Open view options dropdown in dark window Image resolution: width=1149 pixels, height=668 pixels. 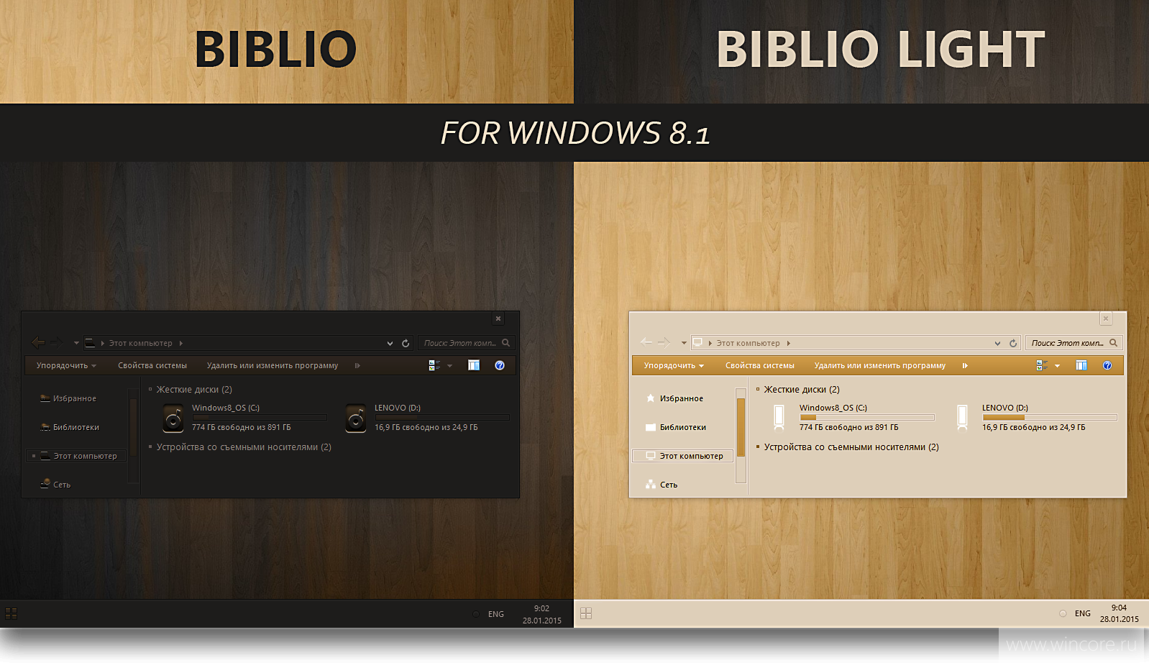point(450,365)
